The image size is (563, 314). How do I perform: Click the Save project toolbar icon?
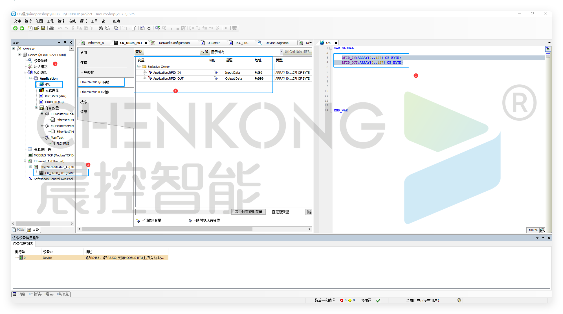(x=43, y=28)
